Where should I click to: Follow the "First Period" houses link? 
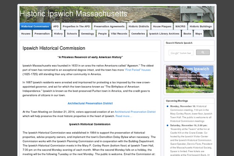[x=138, y=70]
